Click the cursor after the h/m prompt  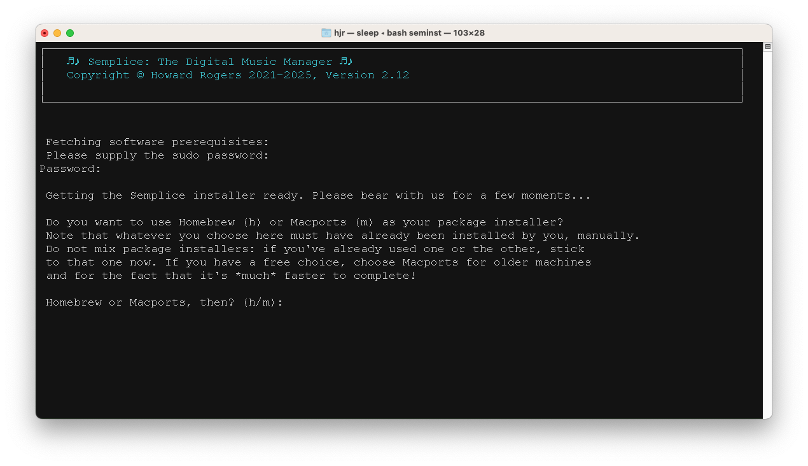coord(288,302)
